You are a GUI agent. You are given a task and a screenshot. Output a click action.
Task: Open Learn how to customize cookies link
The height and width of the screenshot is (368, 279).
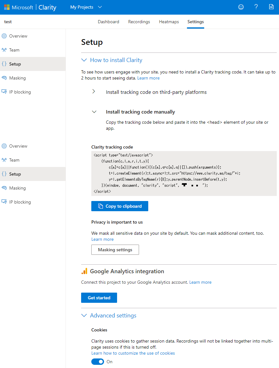tap(133, 353)
